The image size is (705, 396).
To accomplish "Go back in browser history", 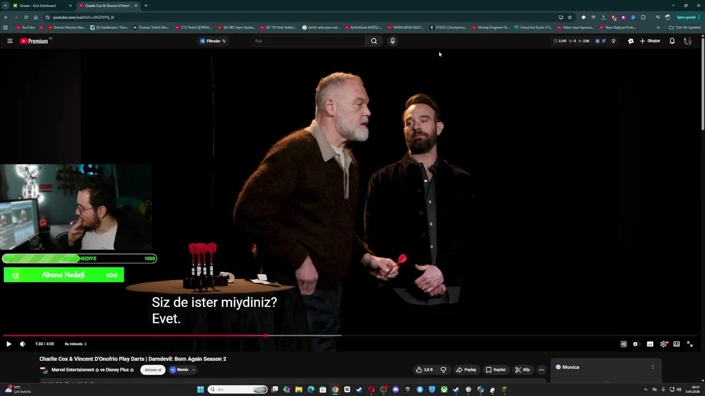I will point(6,17).
